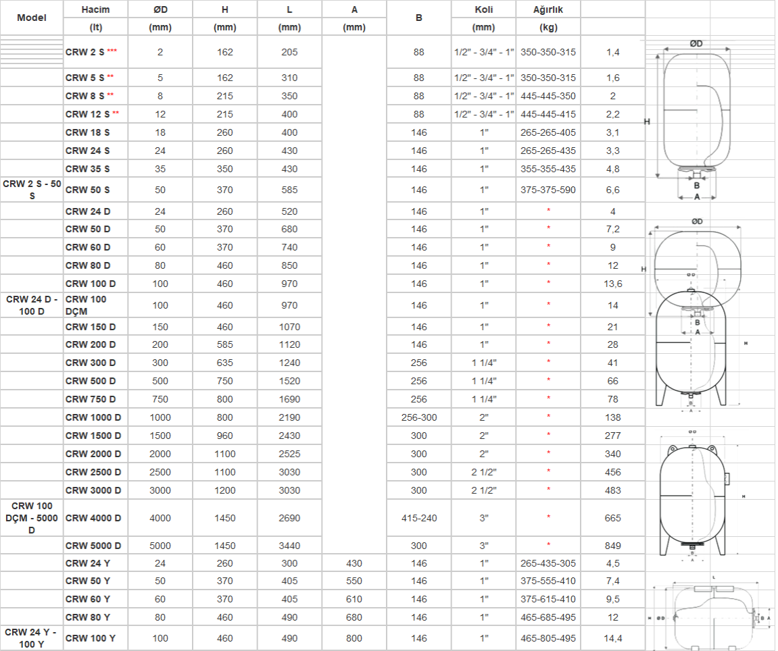This screenshot has width=778, height=651.
Task: Click the "2190" length value
Action: 290,418
